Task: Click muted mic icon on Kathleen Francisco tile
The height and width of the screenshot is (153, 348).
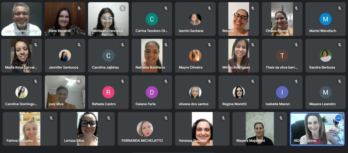Action: [x=122, y=8]
